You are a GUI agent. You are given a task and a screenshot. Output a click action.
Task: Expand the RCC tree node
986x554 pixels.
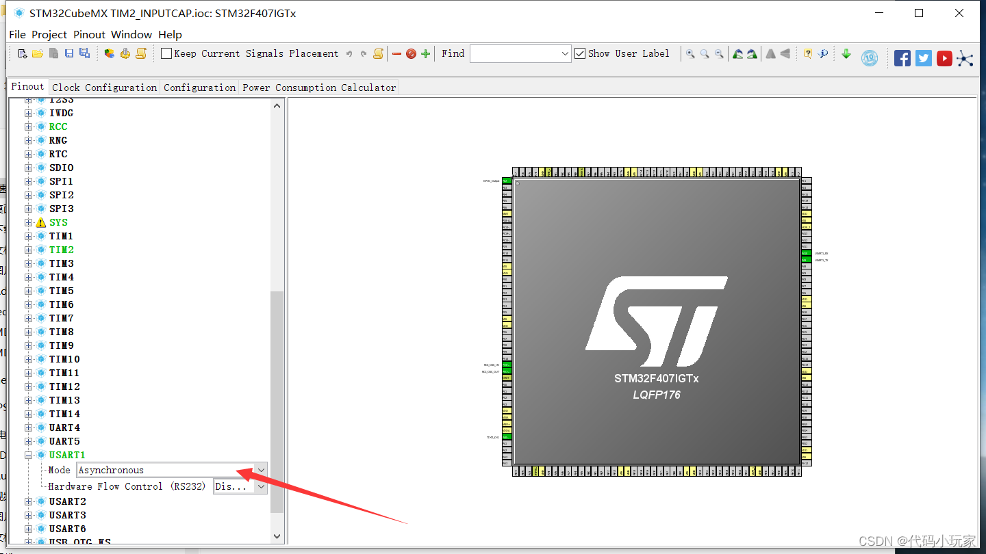point(29,127)
